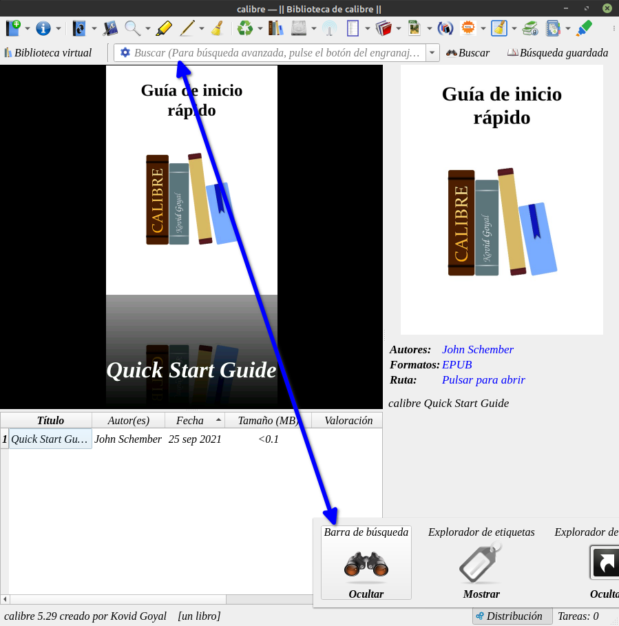Click the blue copy documents icon
619x626 pixels.
pos(553,28)
